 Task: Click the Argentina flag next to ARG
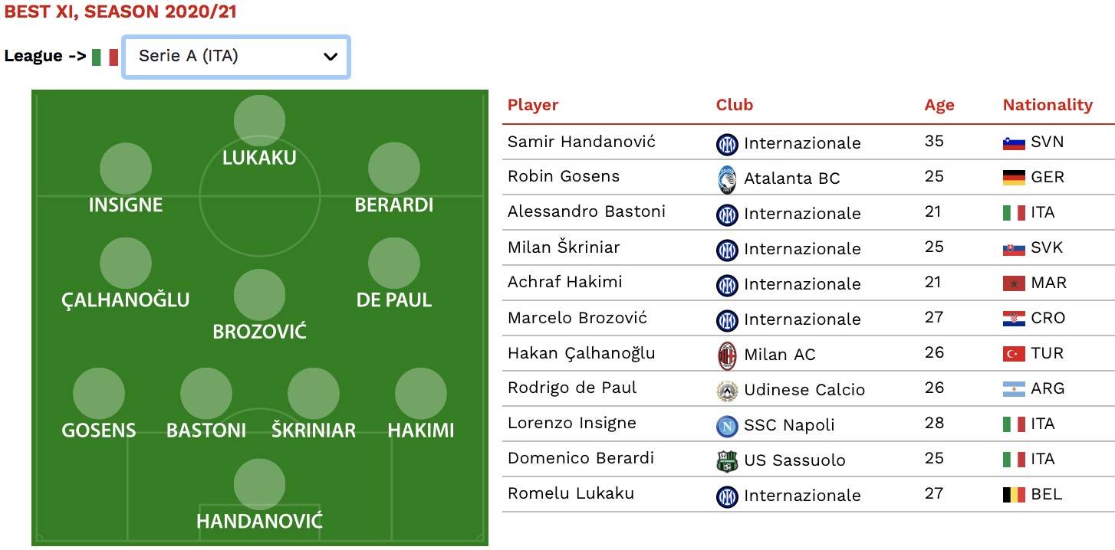click(x=1014, y=389)
